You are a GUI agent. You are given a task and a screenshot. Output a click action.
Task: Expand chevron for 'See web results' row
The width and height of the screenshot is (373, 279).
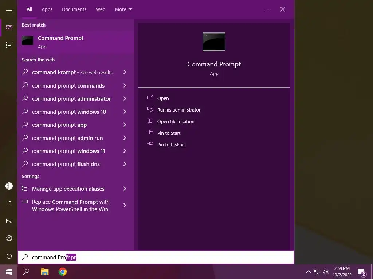(x=125, y=72)
